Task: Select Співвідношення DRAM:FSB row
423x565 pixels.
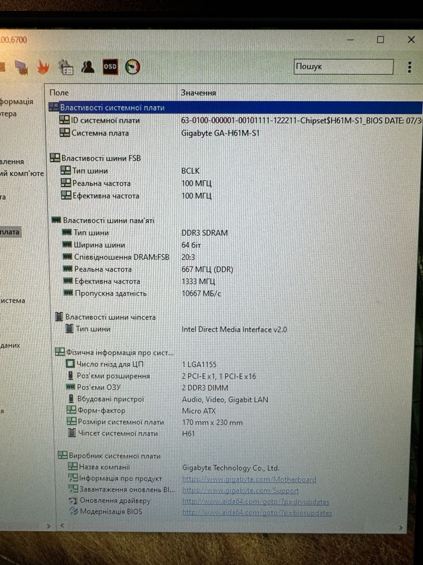Action: pos(129,257)
